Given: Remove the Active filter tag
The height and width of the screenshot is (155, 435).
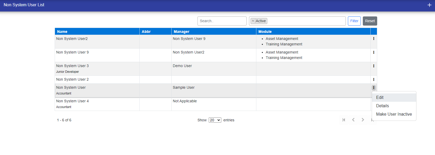Looking at the screenshot, I should coord(253,21).
